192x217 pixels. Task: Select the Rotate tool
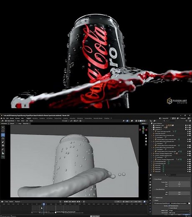coord(3,139)
